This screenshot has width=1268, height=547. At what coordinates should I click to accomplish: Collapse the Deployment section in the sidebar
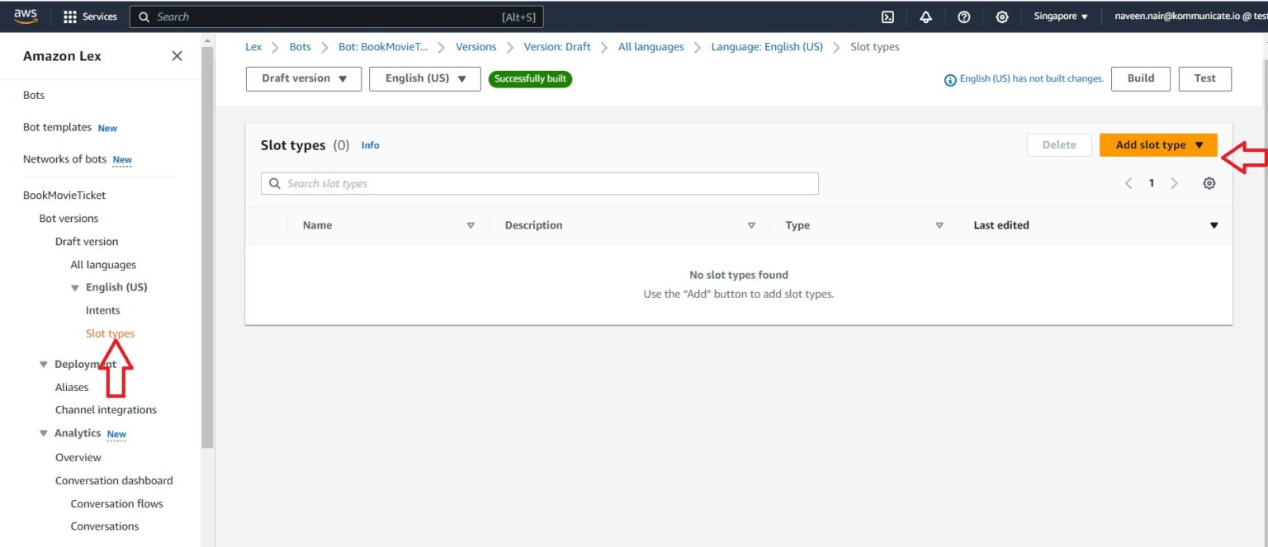pos(44,363)
